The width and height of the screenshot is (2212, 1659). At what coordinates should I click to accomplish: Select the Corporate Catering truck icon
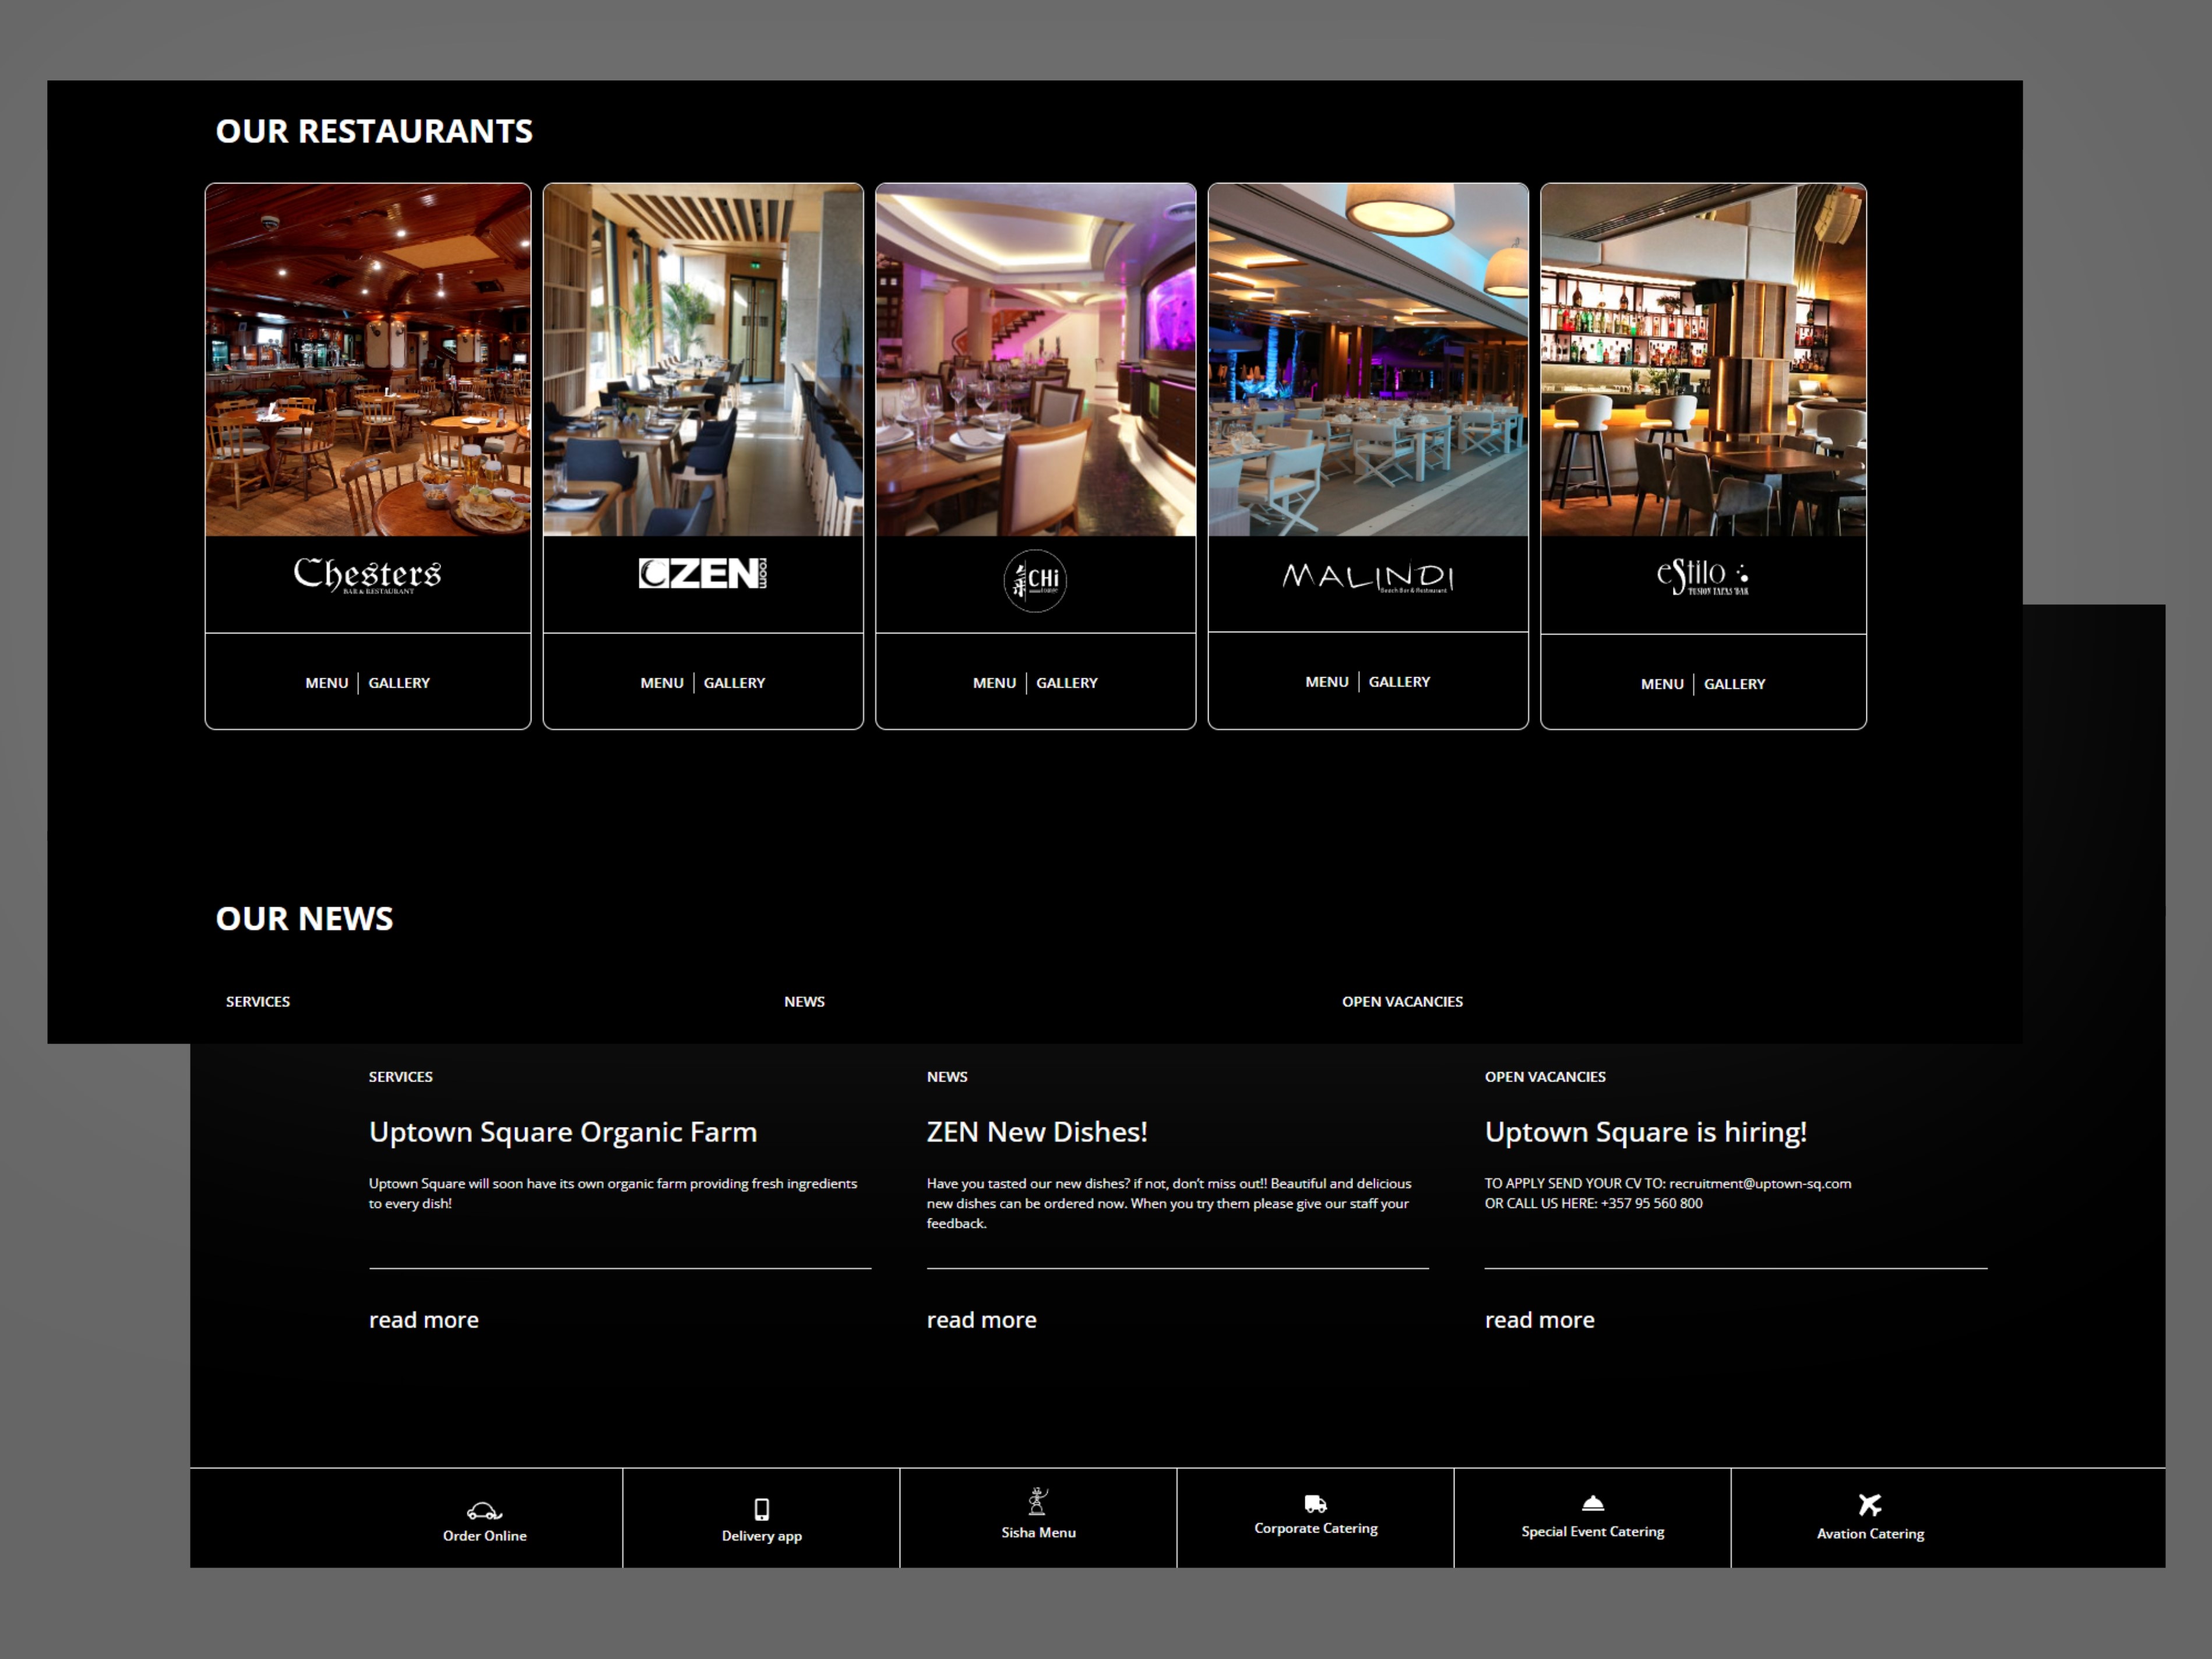point(1315,1503)
